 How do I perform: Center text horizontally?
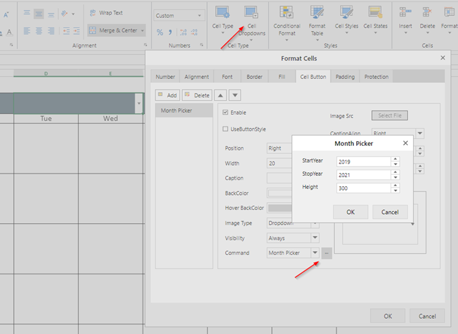(39, 30)
